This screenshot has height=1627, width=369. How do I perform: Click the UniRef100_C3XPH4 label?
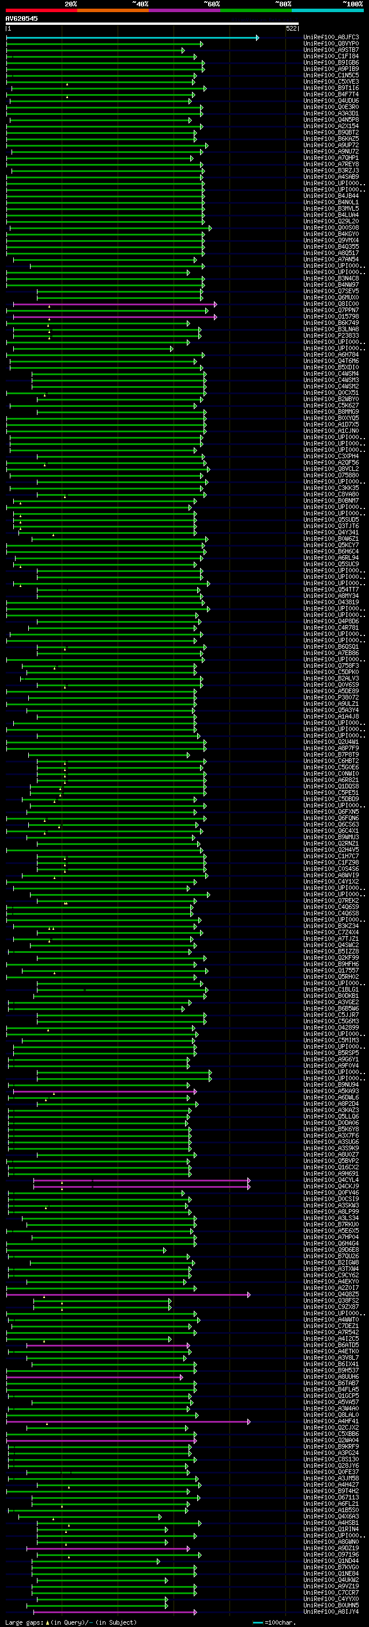(331, 456)
